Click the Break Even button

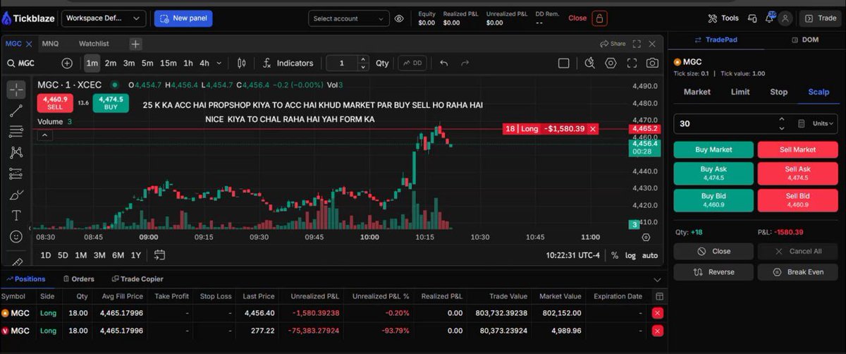pyautogui.click(x=797, y=272)
